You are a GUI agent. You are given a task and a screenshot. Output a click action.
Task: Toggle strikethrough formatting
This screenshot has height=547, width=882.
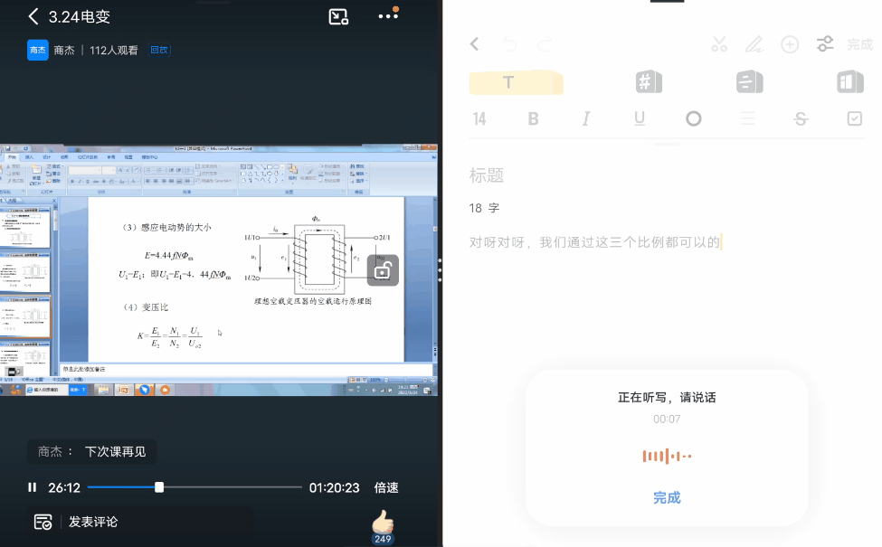click(801, 118)
